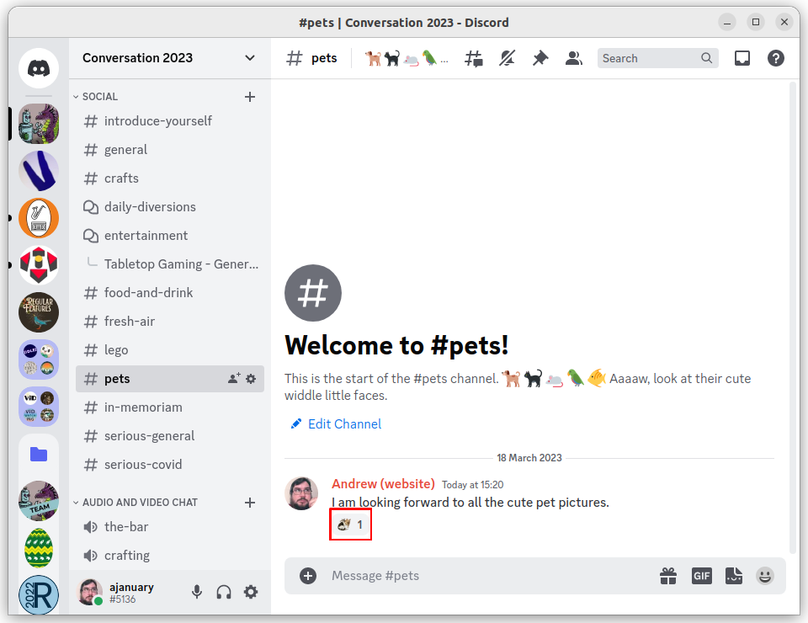Click 'Today at 15:20' timestamp
The height and width of the screenshot is (623, 808).
472,485
